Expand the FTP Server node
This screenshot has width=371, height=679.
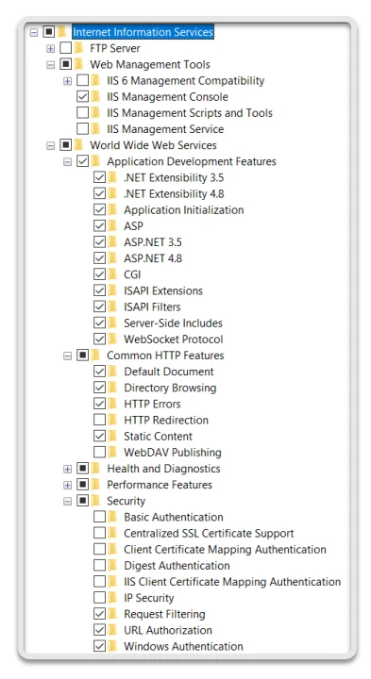click(x=51, y=48)
